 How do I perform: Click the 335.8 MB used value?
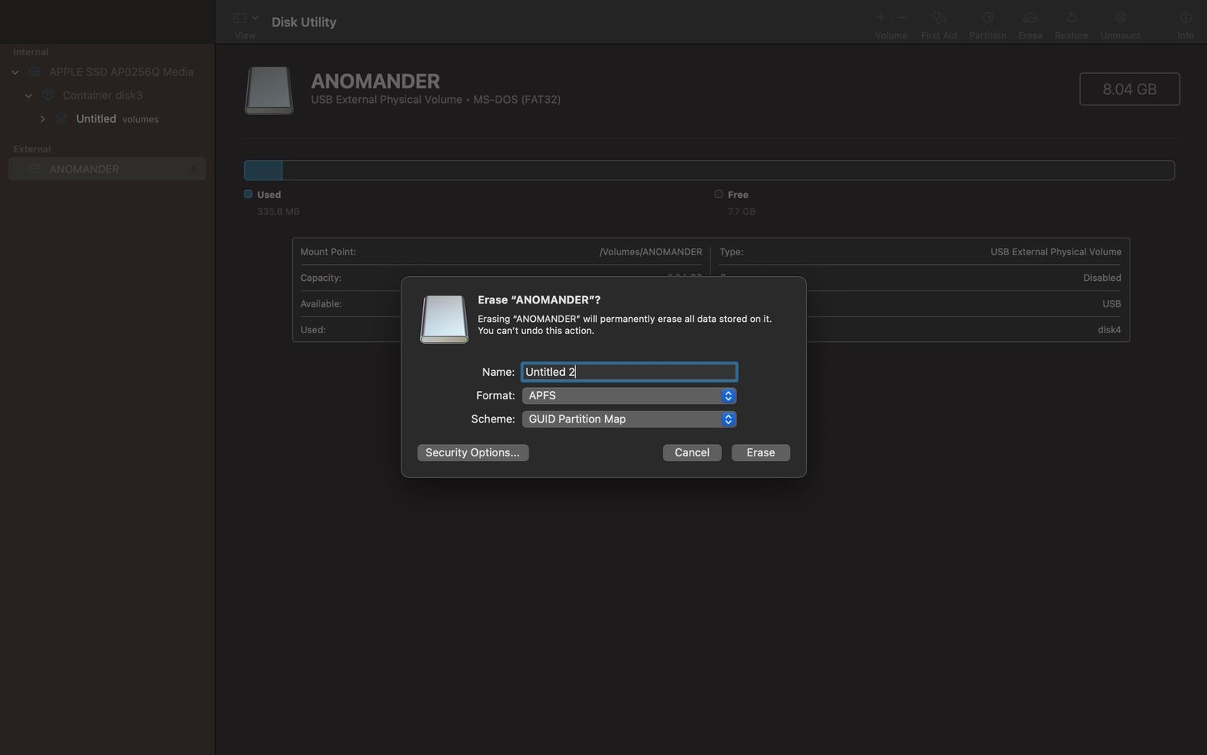[x=278, y=212]
